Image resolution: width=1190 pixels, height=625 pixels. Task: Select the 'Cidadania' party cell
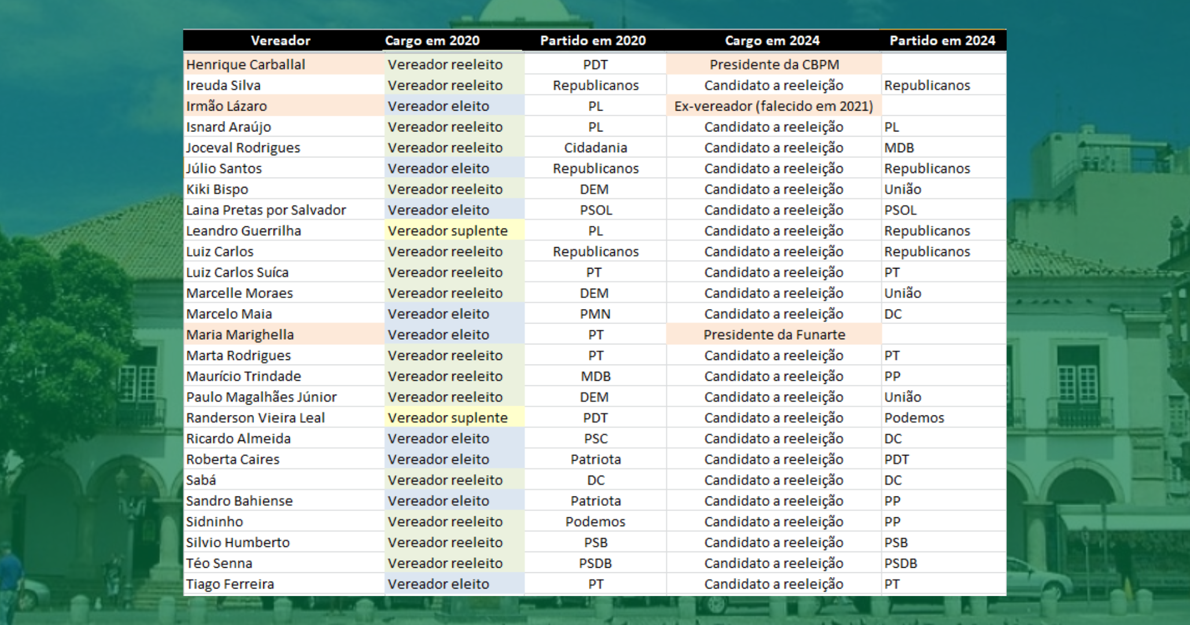tap(595, 148)
